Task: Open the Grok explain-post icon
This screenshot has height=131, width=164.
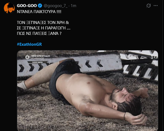Action: (x=149, y=6)
